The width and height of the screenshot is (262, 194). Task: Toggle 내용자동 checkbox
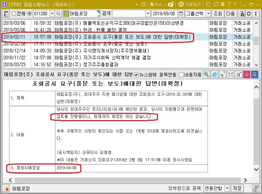181,75
